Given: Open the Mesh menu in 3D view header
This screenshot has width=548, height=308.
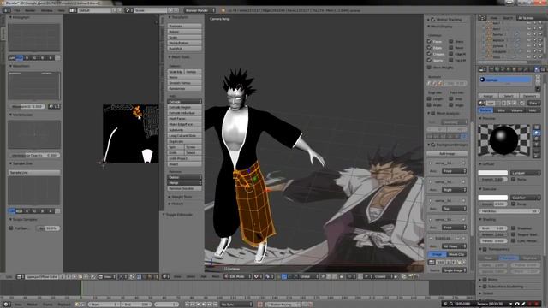Looking at the screenshot, I should click(x=216, y=276).
